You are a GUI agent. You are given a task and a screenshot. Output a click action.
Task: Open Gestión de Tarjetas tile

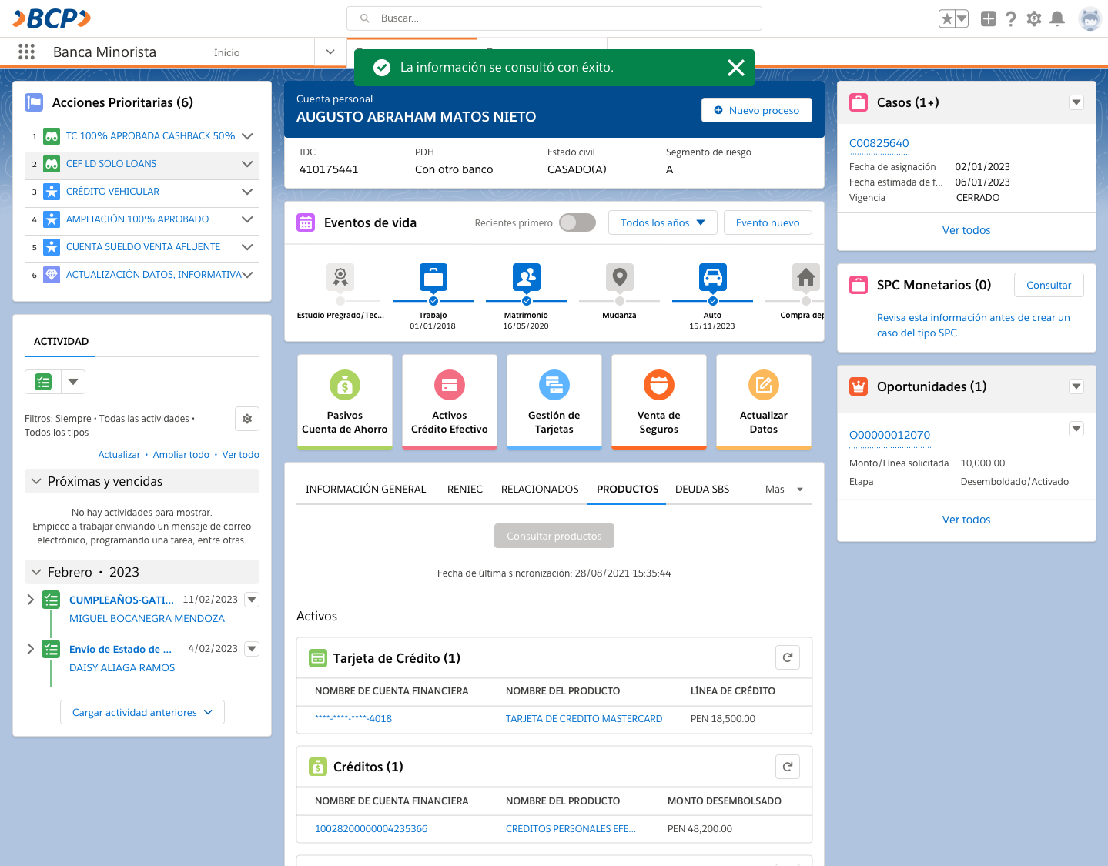[554, 401]
